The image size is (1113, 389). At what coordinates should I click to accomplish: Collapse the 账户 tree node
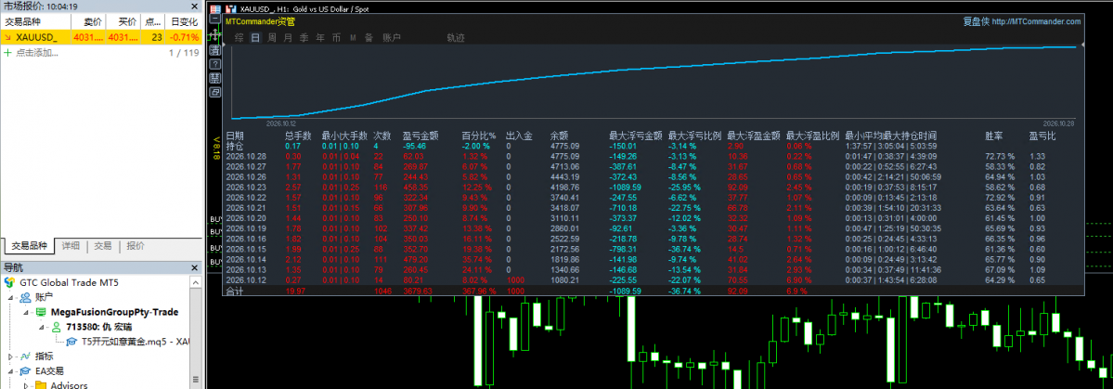click(x=10, y=297)
